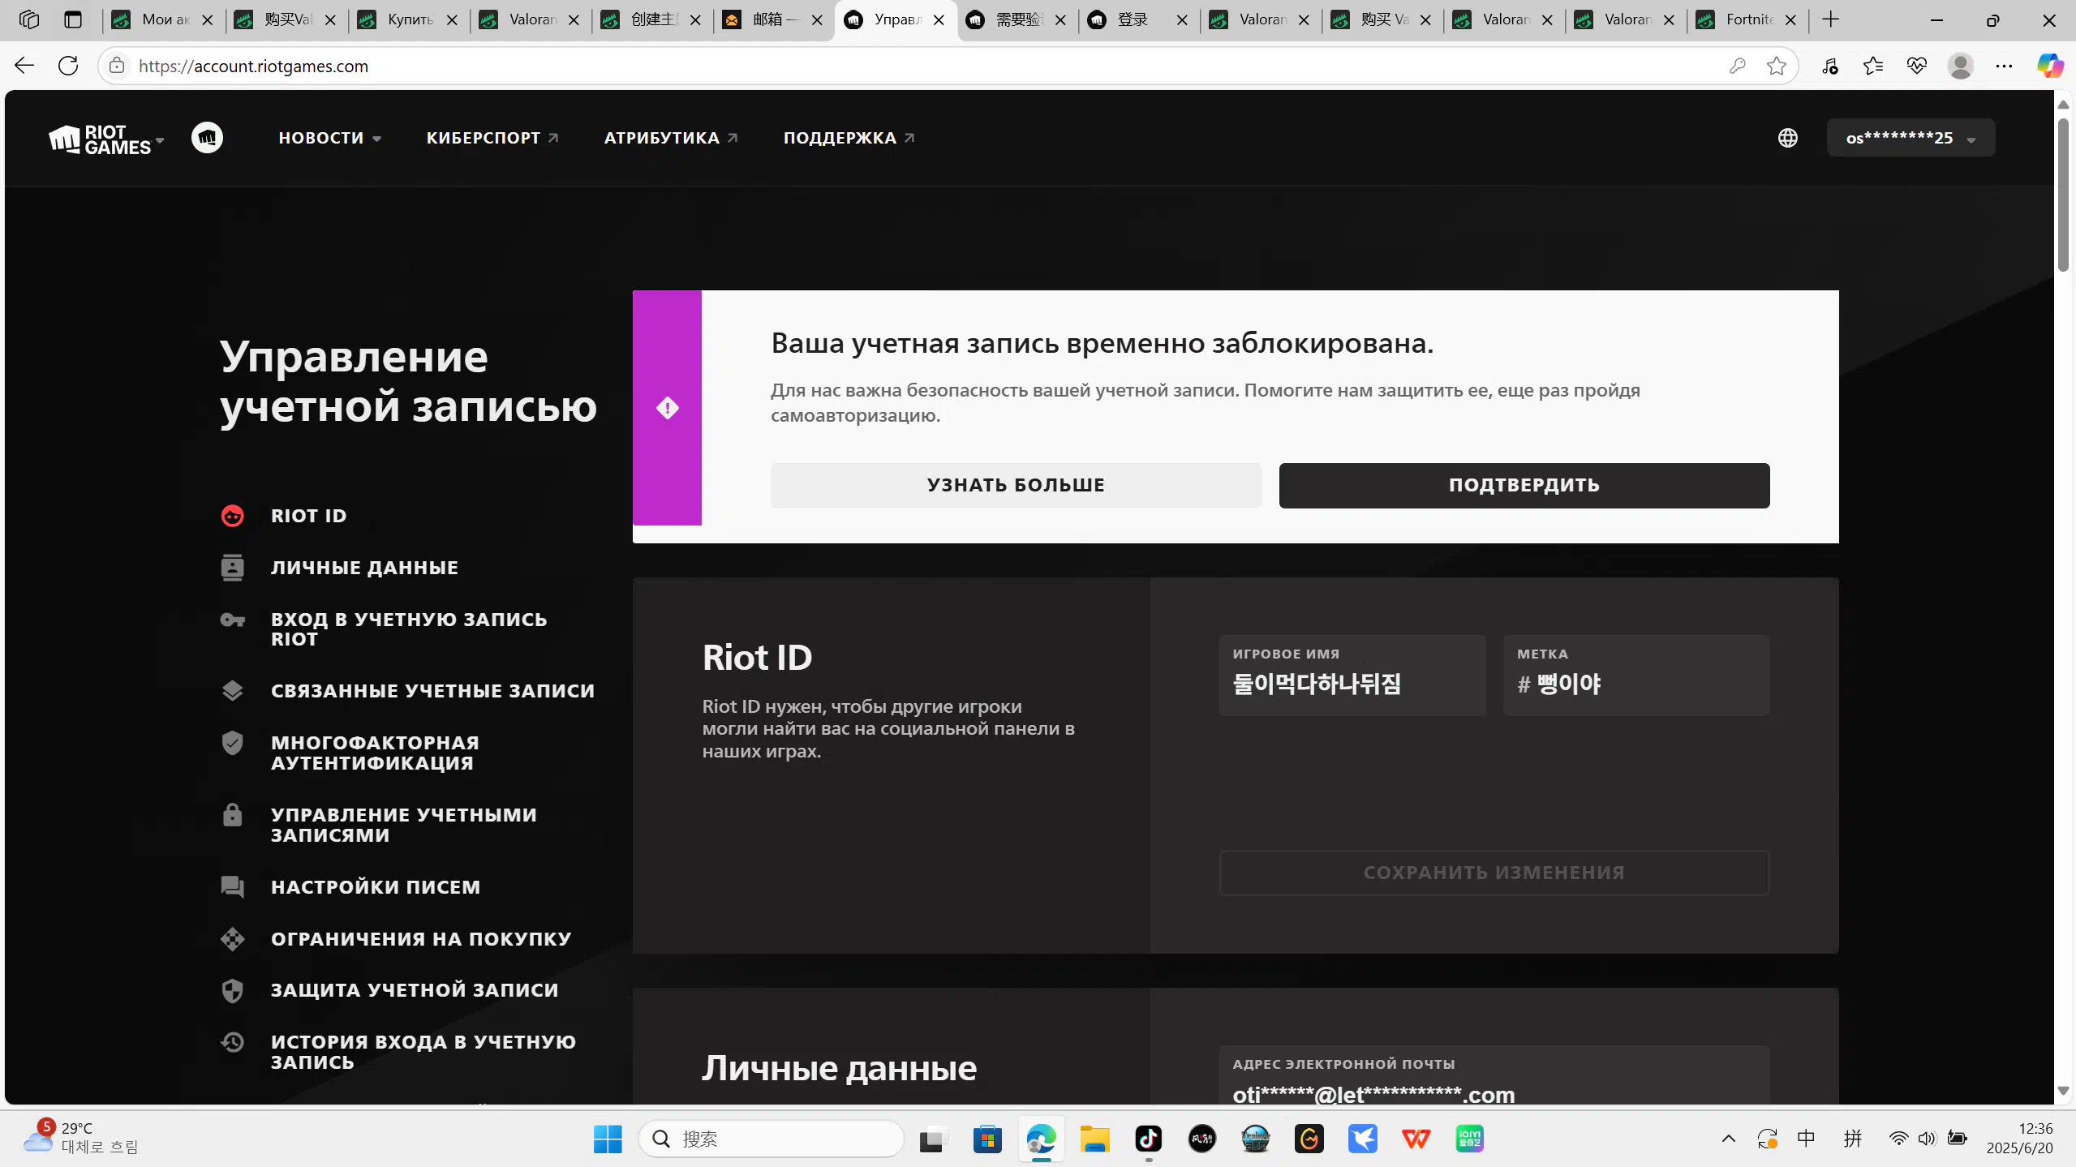Expand the НОВОСТИ dropdown menu

click(330, 139)
